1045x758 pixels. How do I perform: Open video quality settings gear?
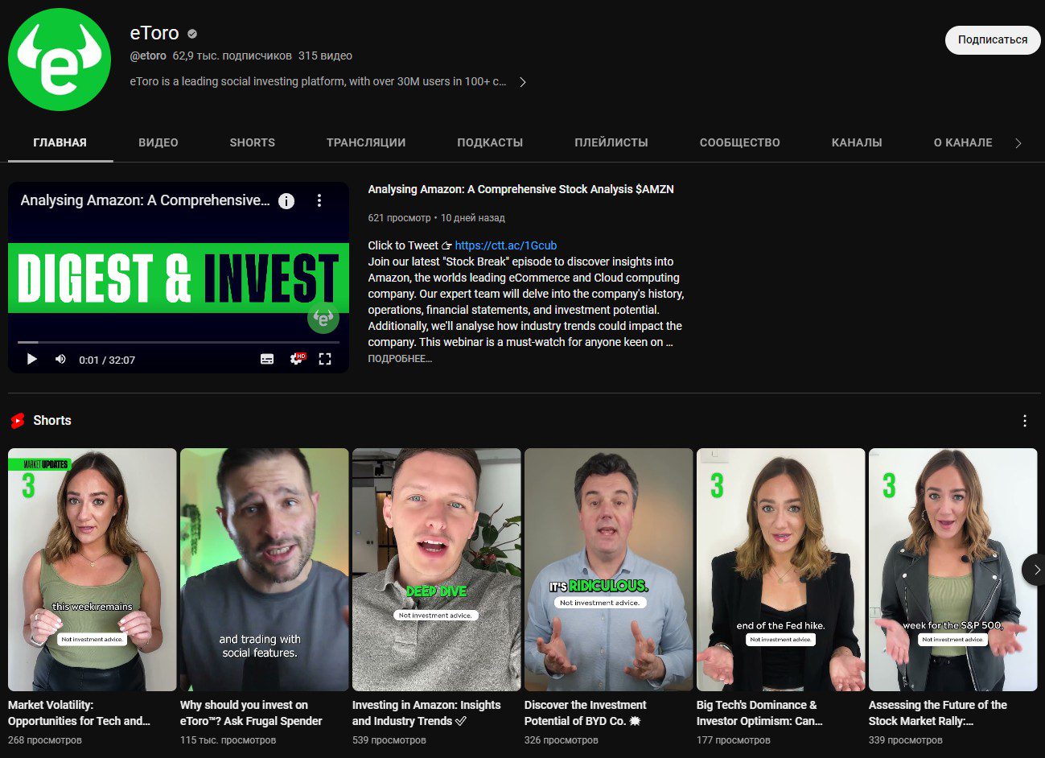297,359
